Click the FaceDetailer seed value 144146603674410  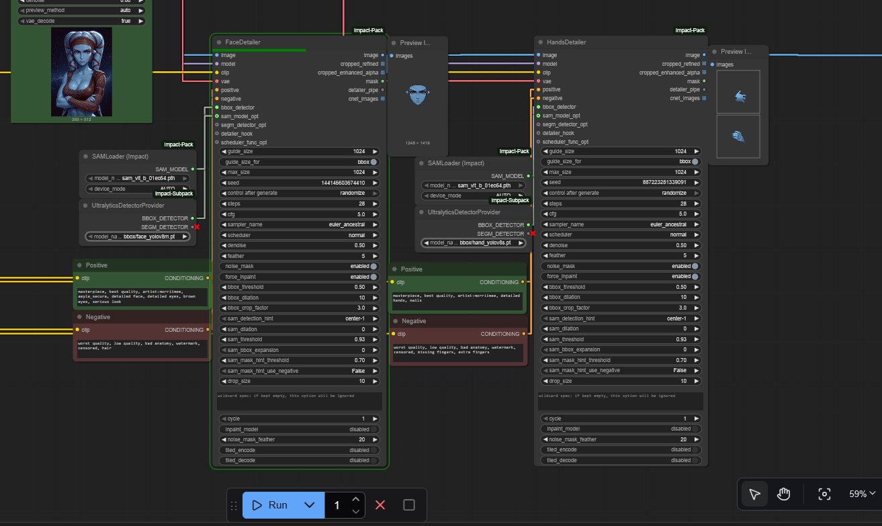pyautogui.click(x=343, y=183)
